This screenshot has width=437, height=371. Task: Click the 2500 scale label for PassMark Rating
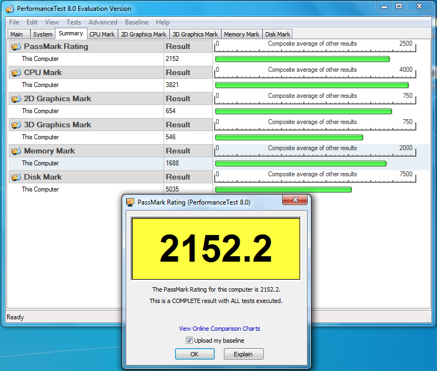[406, 44]
